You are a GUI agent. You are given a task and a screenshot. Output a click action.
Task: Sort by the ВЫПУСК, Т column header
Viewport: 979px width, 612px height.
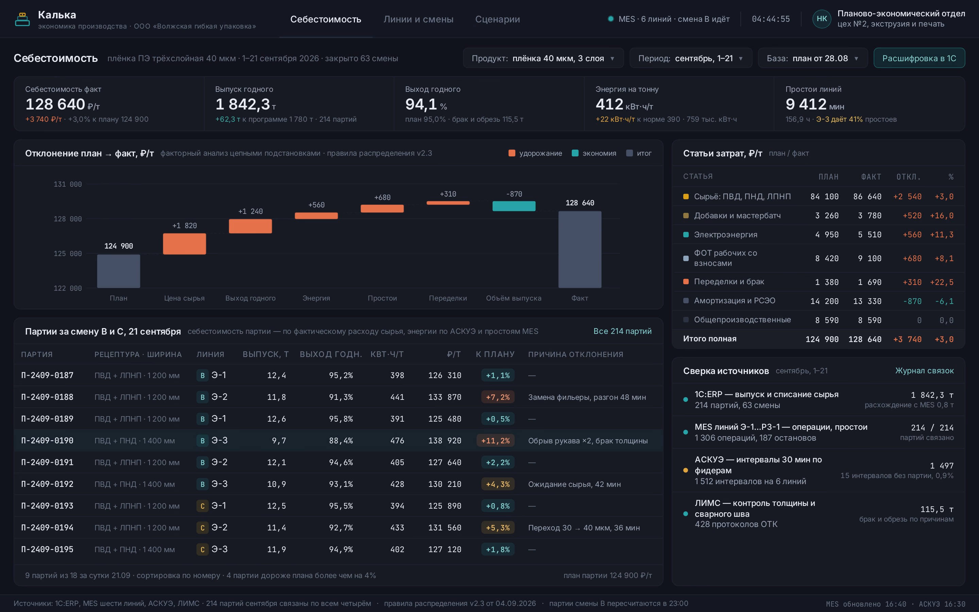pos(265,354)
